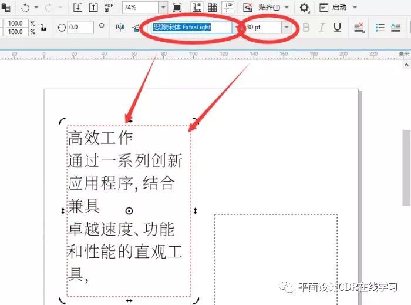Open the undo history dropdown arrow
Viewport: 411px width, 305px height.
pos(36,8)
